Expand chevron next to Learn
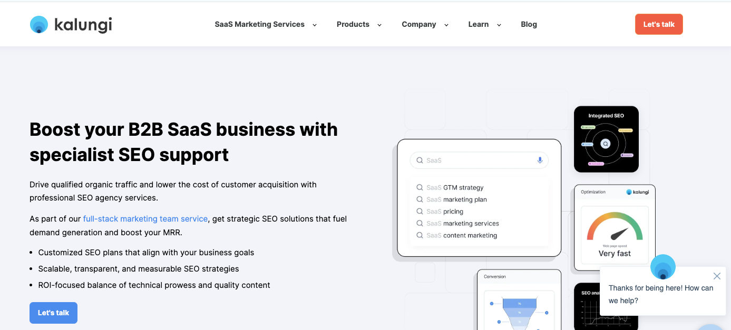The width and height of the screenshot is (731, 330). [499, 25]
